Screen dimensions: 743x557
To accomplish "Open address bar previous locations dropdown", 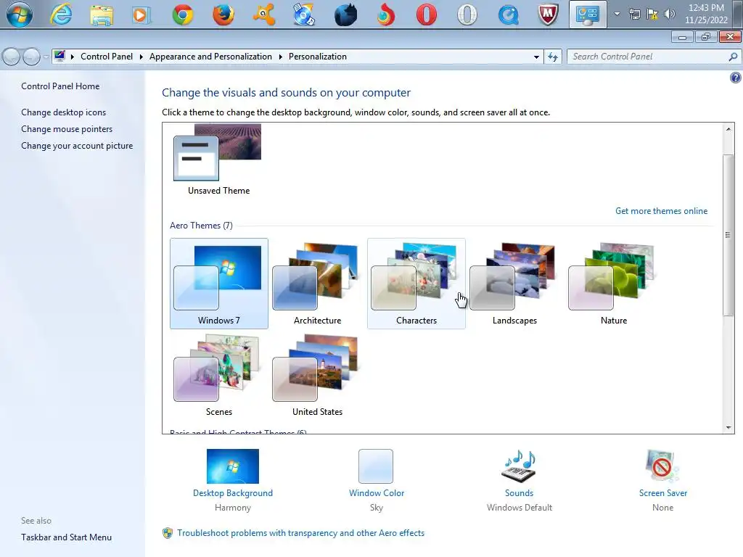I will (536, 57).
